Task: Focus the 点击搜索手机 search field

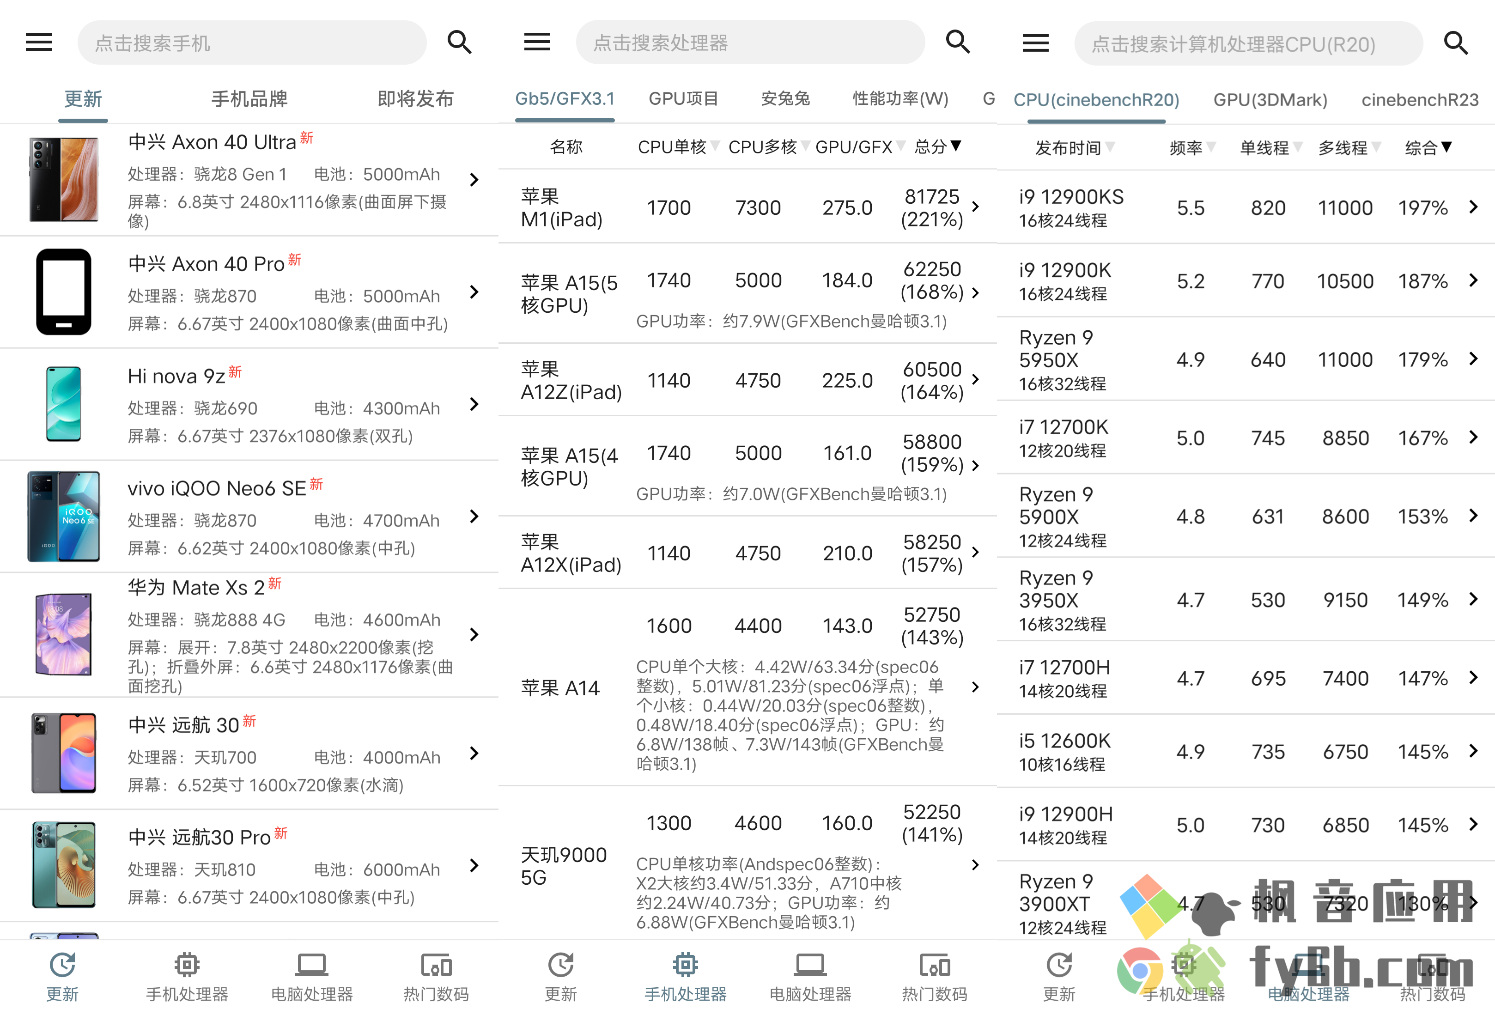Action: pyautogui.click(x=252, y=43)
